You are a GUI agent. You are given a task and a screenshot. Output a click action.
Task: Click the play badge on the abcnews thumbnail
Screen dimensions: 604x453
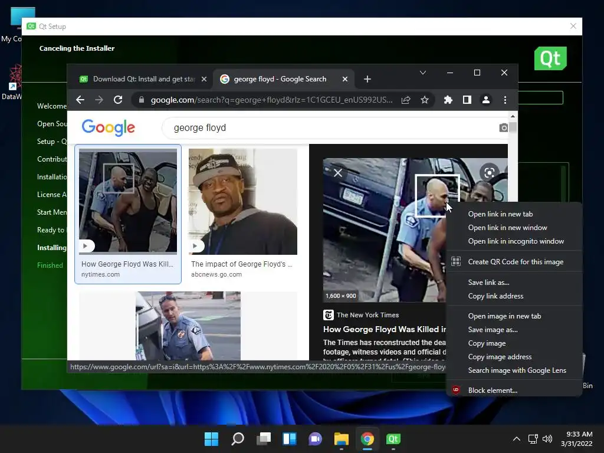coord(195,246)
